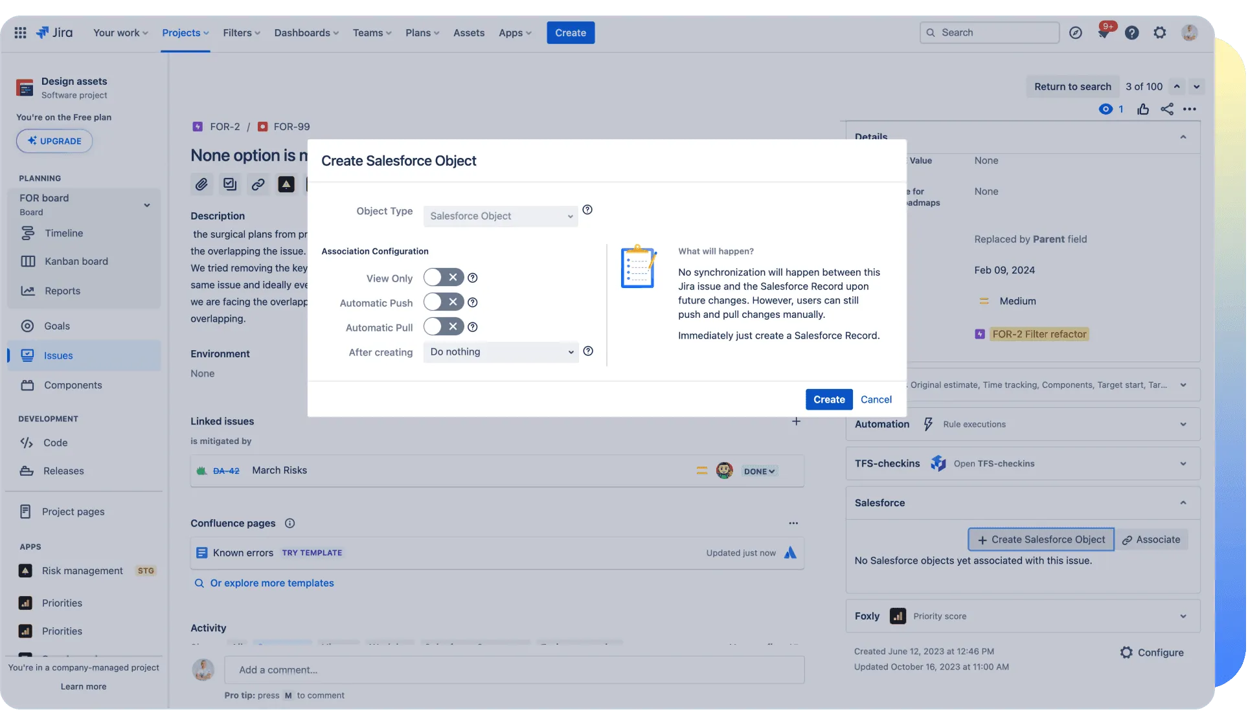The height and width of the screenshot is (725, 1259).
Task: Click the FOR-2 Filter refactor label
Action: (x=1039, y=334)
